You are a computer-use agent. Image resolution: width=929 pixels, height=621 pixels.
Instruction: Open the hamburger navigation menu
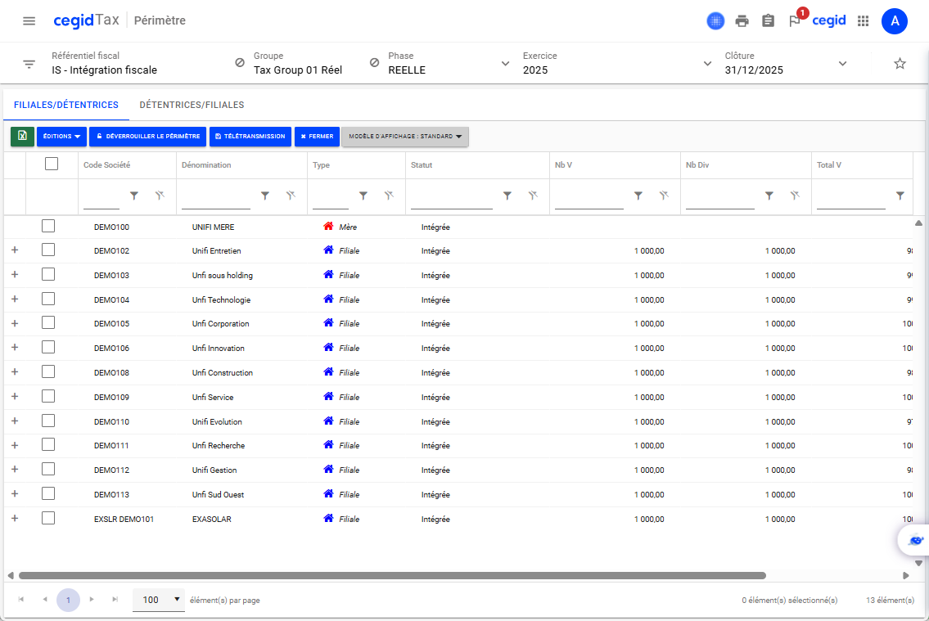(29, 20)
